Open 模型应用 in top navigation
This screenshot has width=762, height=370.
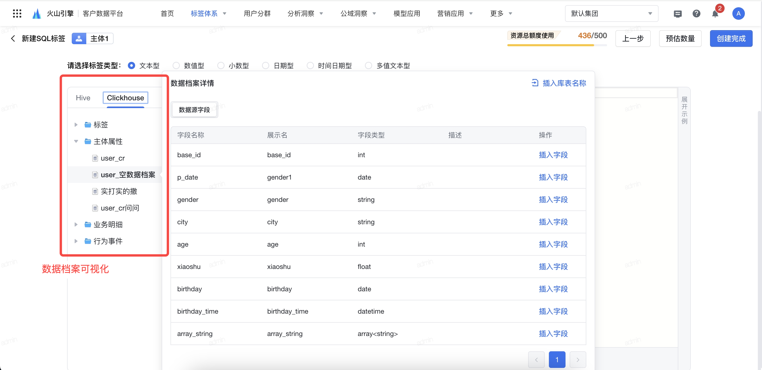[407, 13]
